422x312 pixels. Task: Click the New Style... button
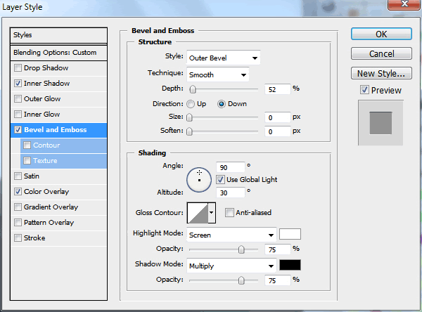(380, 73)
